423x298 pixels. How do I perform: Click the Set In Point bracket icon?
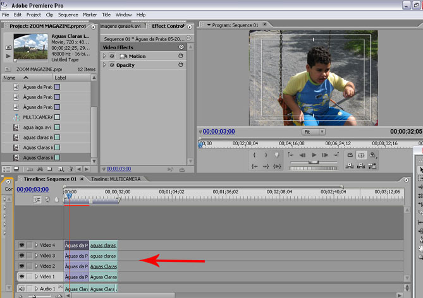pyautogui.click(x=255, y=155)
